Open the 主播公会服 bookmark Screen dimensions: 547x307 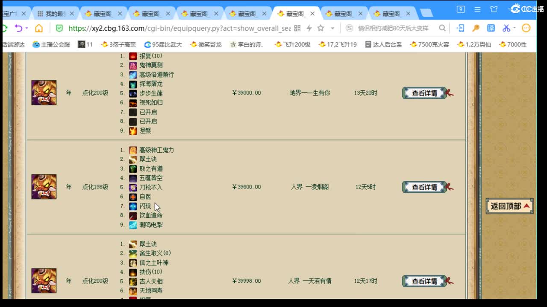(x=51, y=44)
